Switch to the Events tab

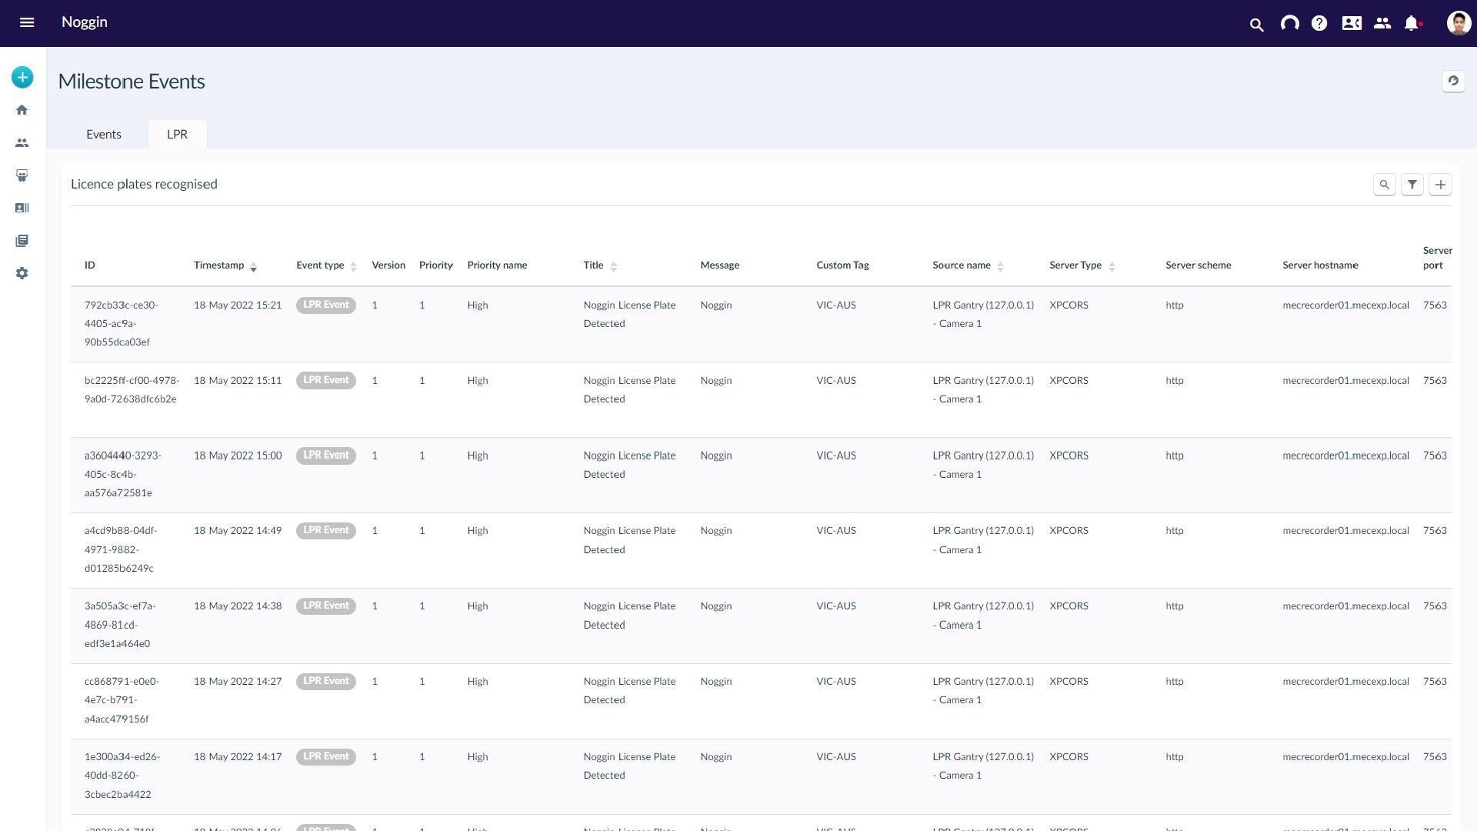coord(104,134)
